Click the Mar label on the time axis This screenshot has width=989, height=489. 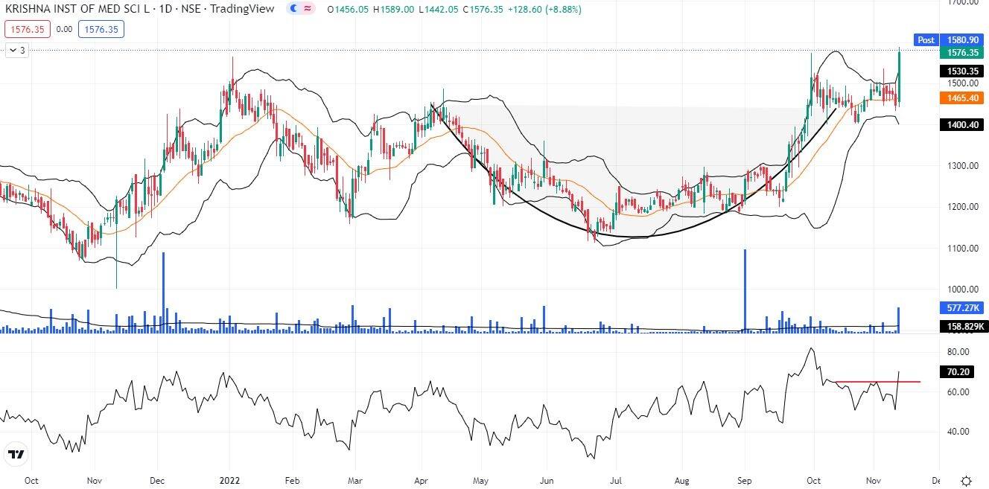pyautogui.click(x=355, y=480)
